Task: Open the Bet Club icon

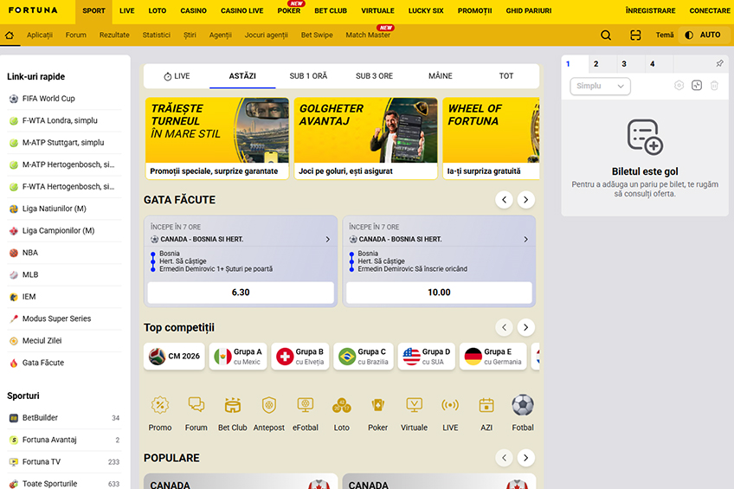Action: pyautogui.click(x=233, y=405)
